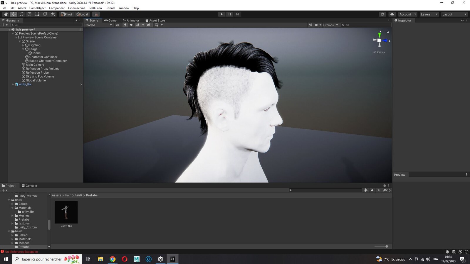Toggle scene lighting bulb icon
Image resolution: width=470 pixels, height=264 pixels.
pyautogui.click(x=125, y=25)
